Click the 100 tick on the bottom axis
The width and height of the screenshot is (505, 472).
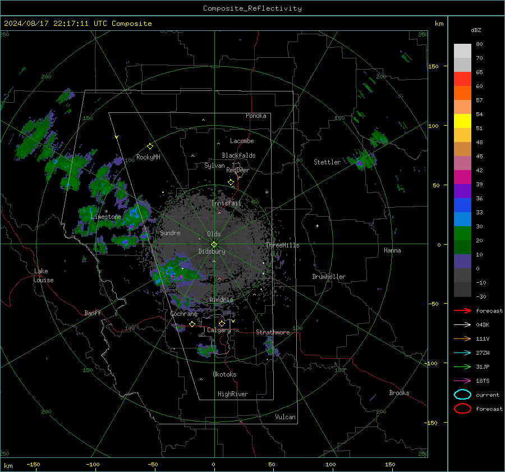330,464
